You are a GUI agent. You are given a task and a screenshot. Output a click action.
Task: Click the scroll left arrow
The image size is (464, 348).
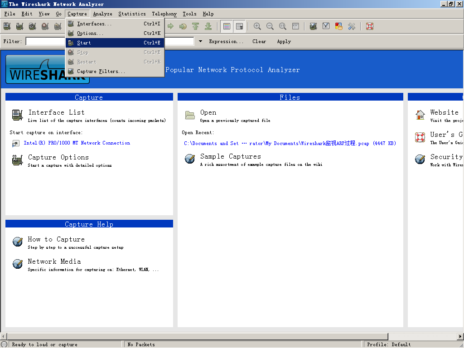[3, 337]
